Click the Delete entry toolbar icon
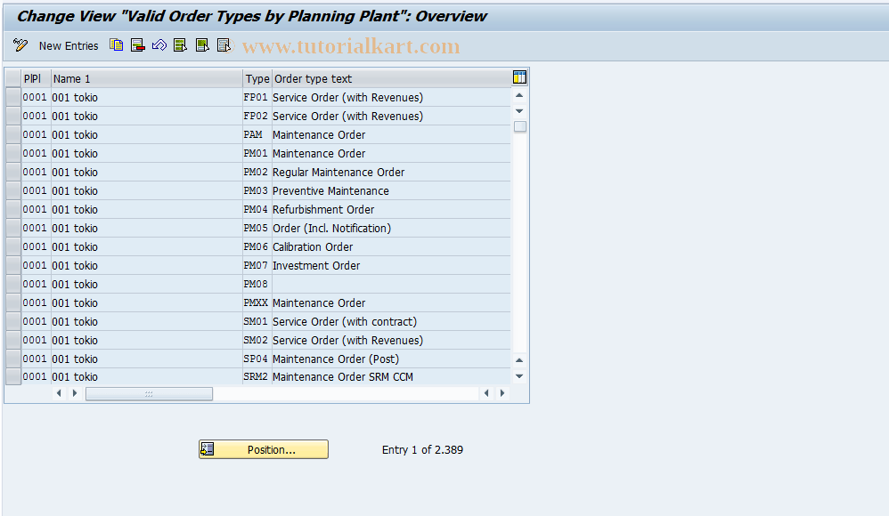The image size is (889, 516). (x=137, y=44)
